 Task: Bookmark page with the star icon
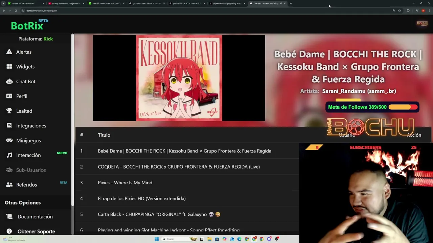point(400,10)
